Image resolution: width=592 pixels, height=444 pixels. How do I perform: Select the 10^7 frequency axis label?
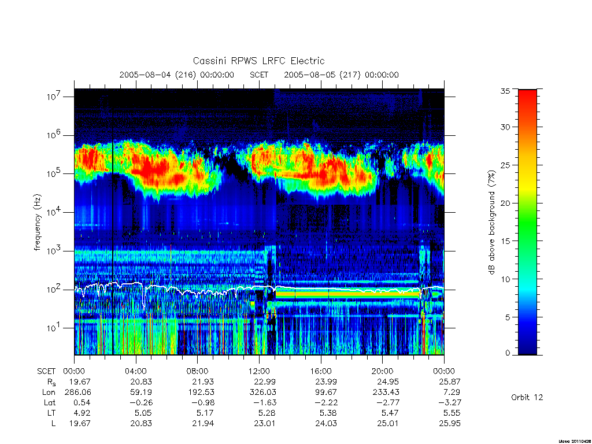pos(54,97)
